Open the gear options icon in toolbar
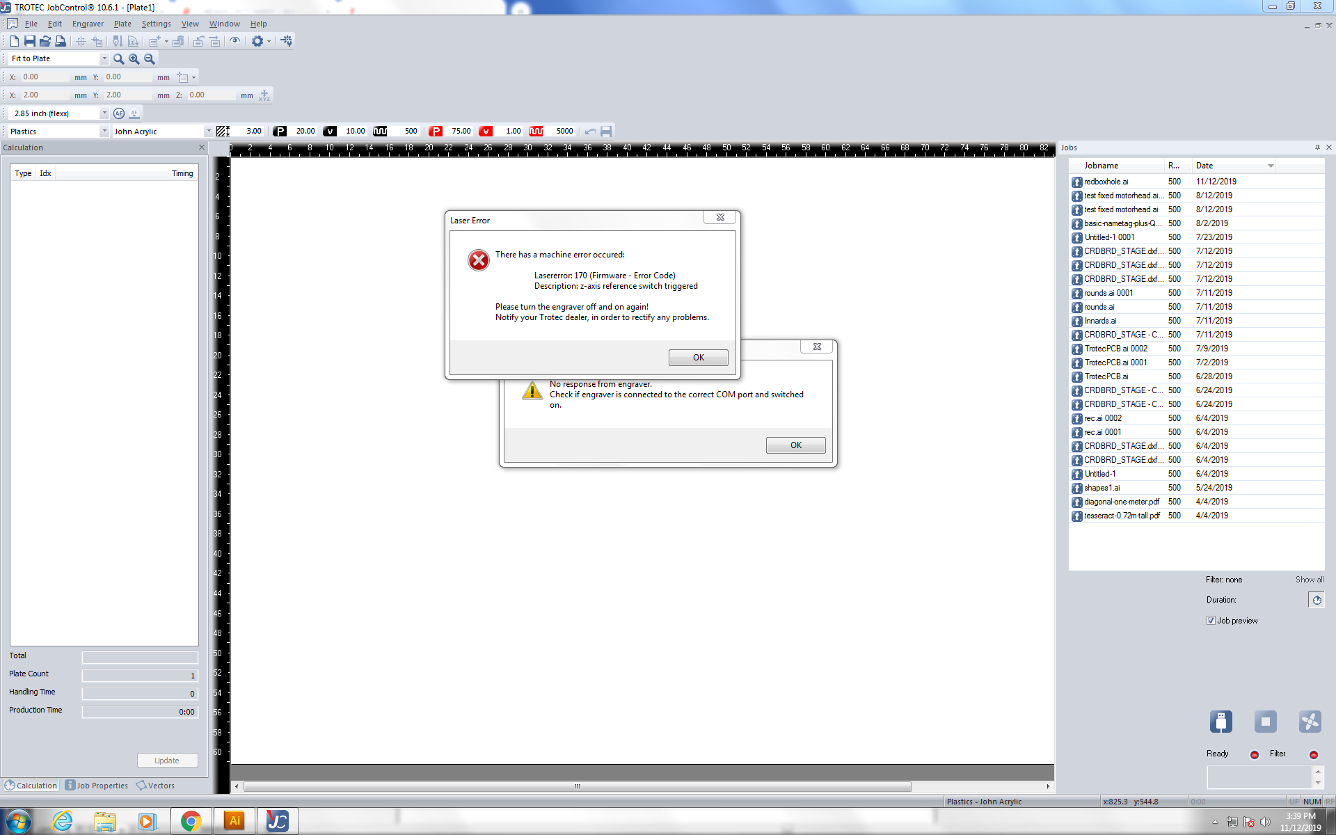The image size is (1336, 835). [257, 41]
